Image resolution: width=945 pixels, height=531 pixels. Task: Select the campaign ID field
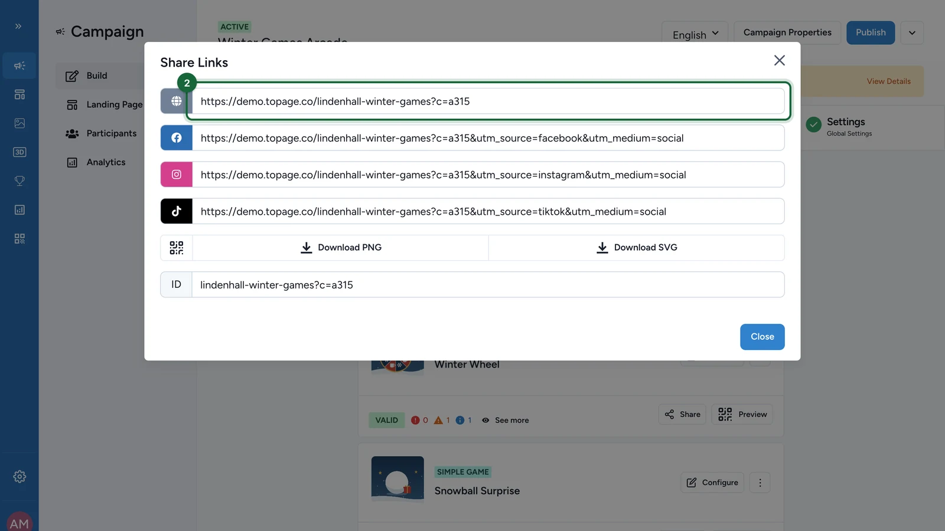[x=488, y=284]
